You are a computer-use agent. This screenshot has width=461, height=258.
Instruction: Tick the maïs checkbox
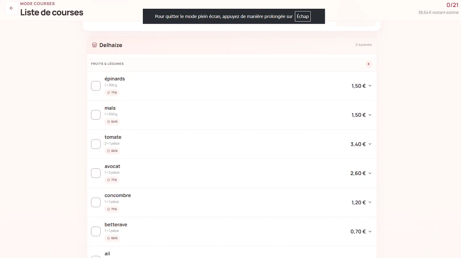click(x=96, y=115)
